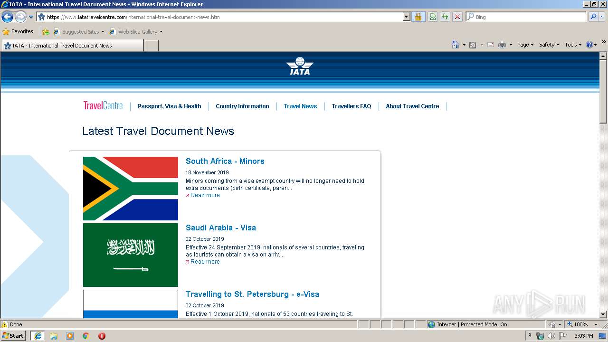Click the Read Mail envelope icon

click(491, 45)
